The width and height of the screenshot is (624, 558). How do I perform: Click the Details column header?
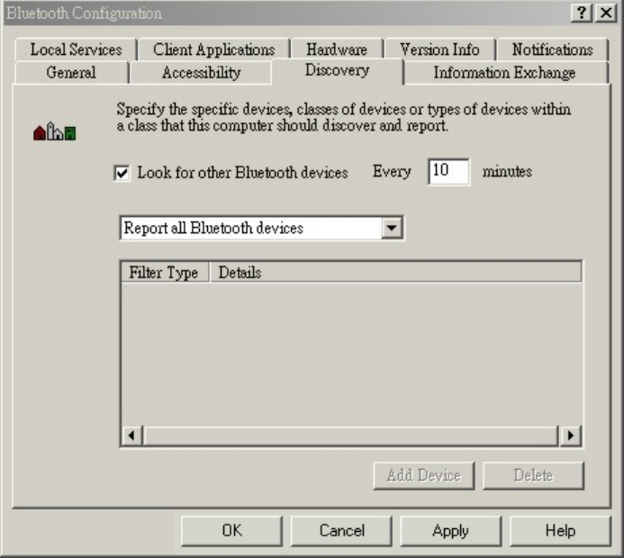coord(395,273)
